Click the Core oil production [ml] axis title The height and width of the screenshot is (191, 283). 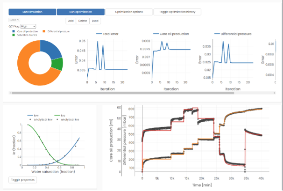tap(112, 140)
